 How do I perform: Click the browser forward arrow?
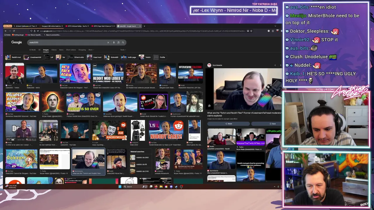click(10, 31)
